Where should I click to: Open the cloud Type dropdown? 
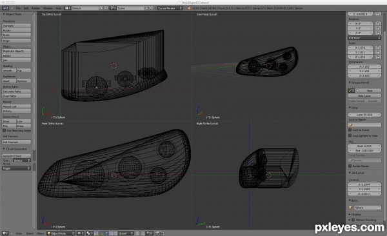coord(22,161)
